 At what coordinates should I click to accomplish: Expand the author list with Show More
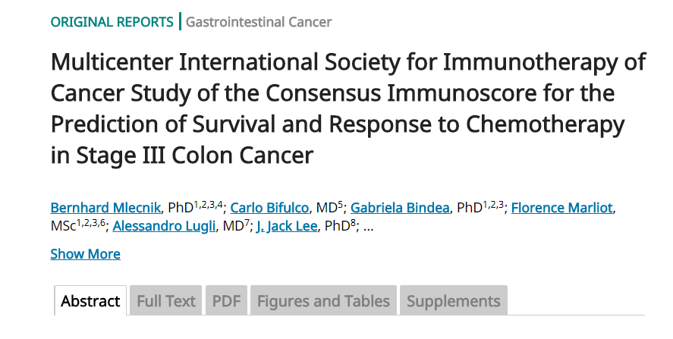[85, 254]
